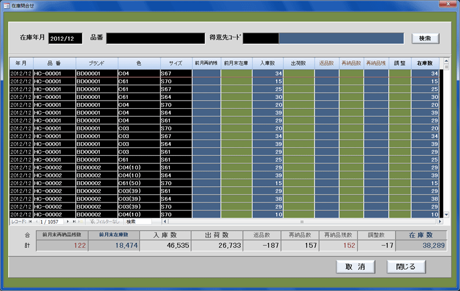Close the 在庫問合せ window

pos(448,4)
